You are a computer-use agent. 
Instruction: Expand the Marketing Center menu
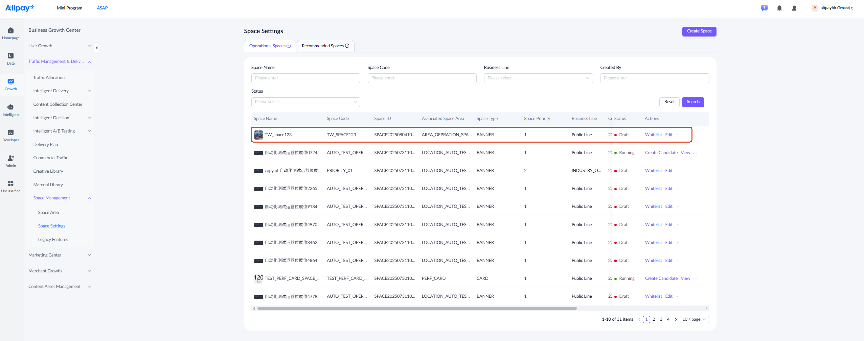(60, 255)
